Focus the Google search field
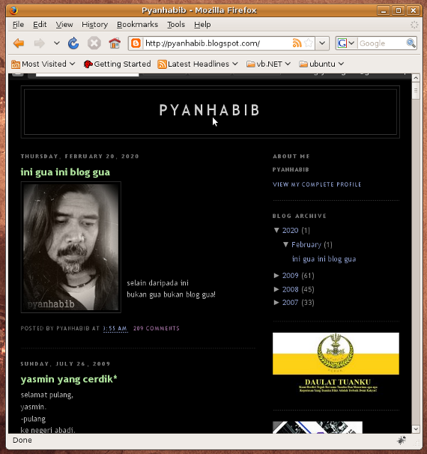Viewport: 427px width, 454px height. coord(381,43)
